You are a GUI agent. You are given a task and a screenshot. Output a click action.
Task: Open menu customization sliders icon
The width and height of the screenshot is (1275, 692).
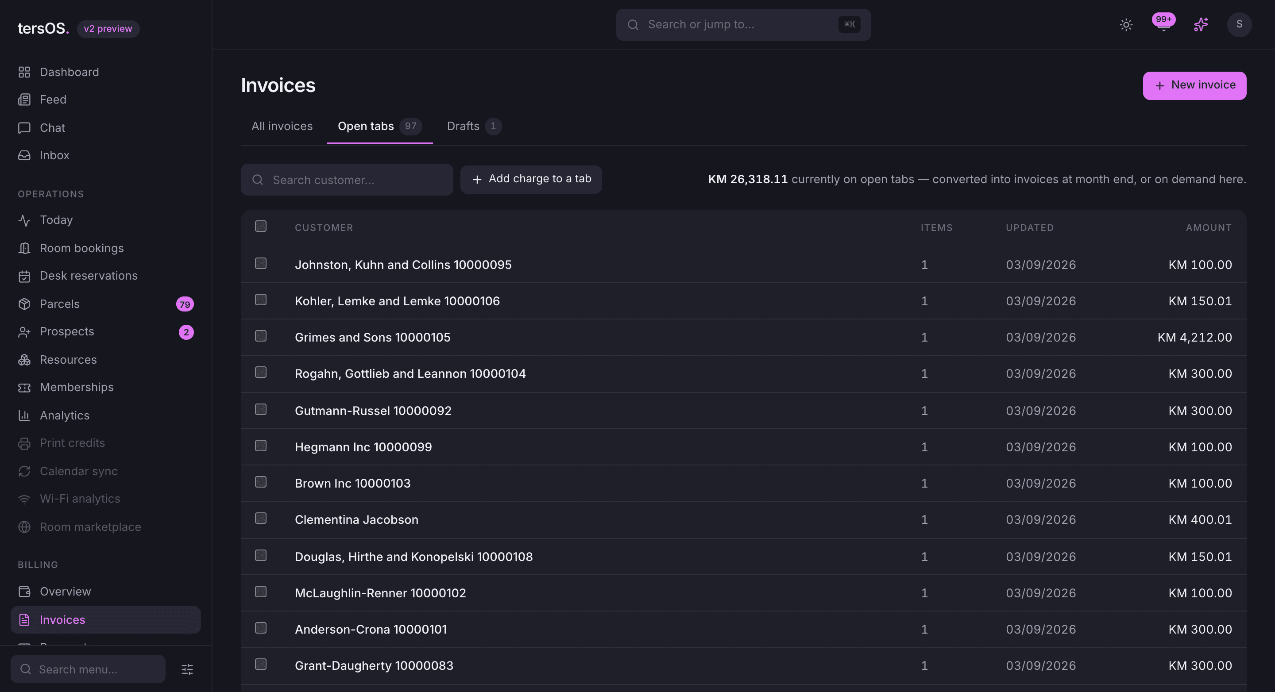187,670
